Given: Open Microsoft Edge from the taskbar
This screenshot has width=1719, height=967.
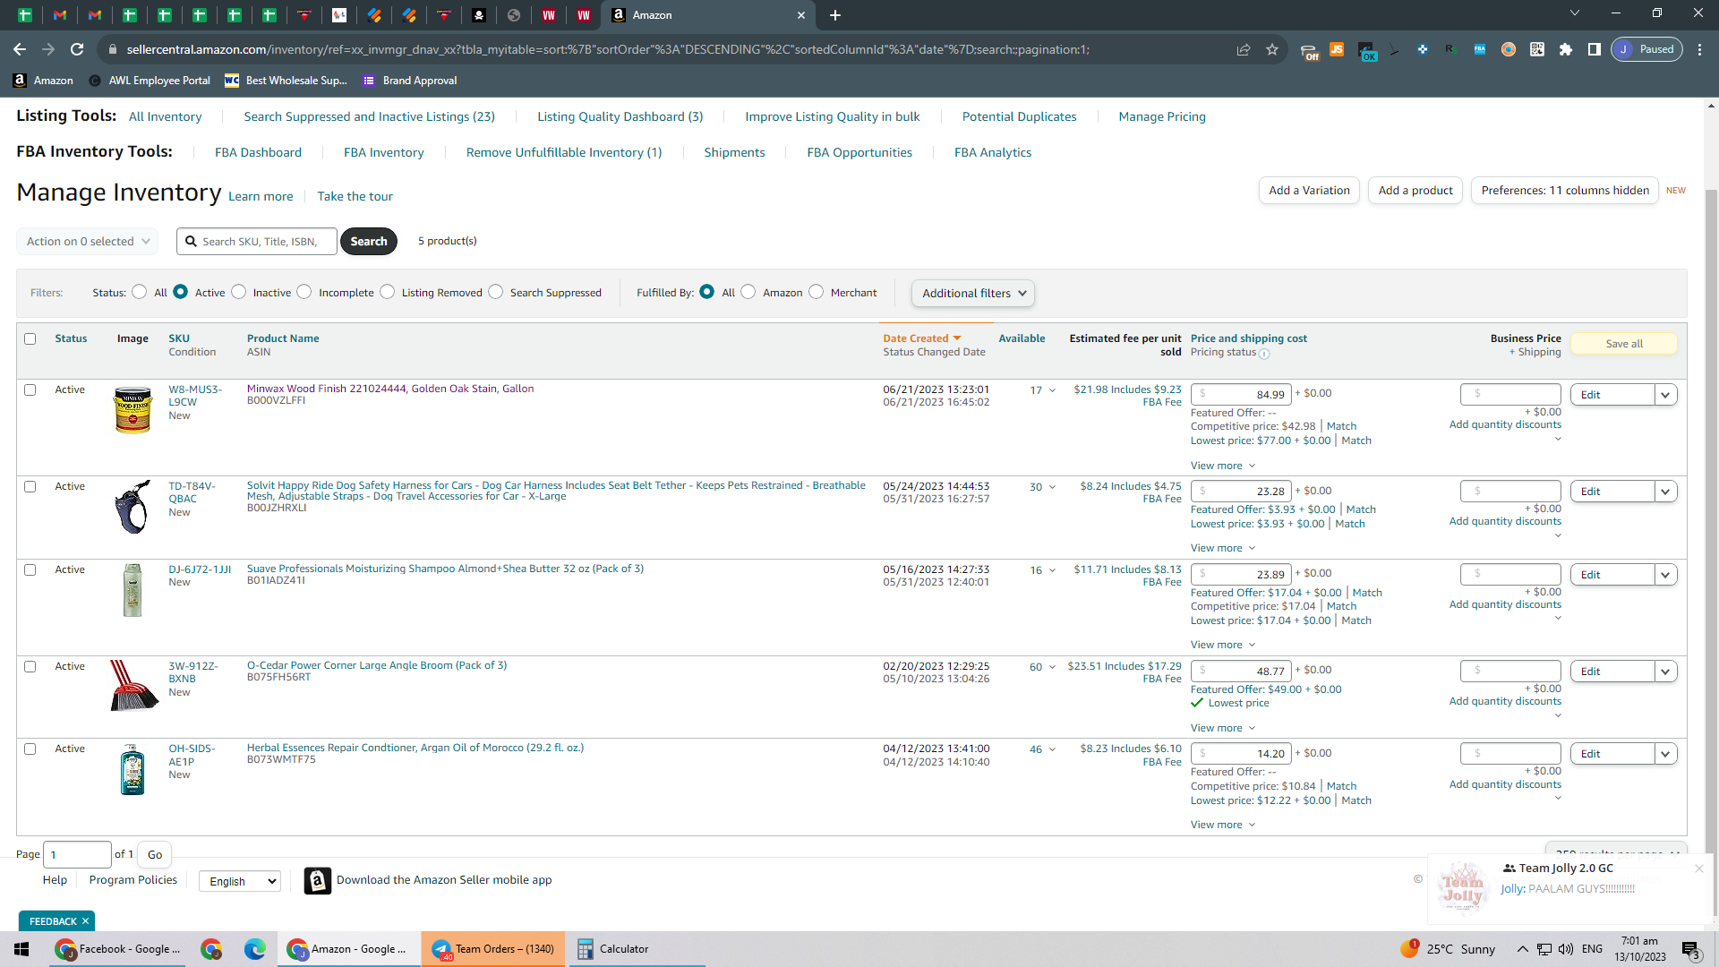Looking at the screenshot, I should coord(255,949).
